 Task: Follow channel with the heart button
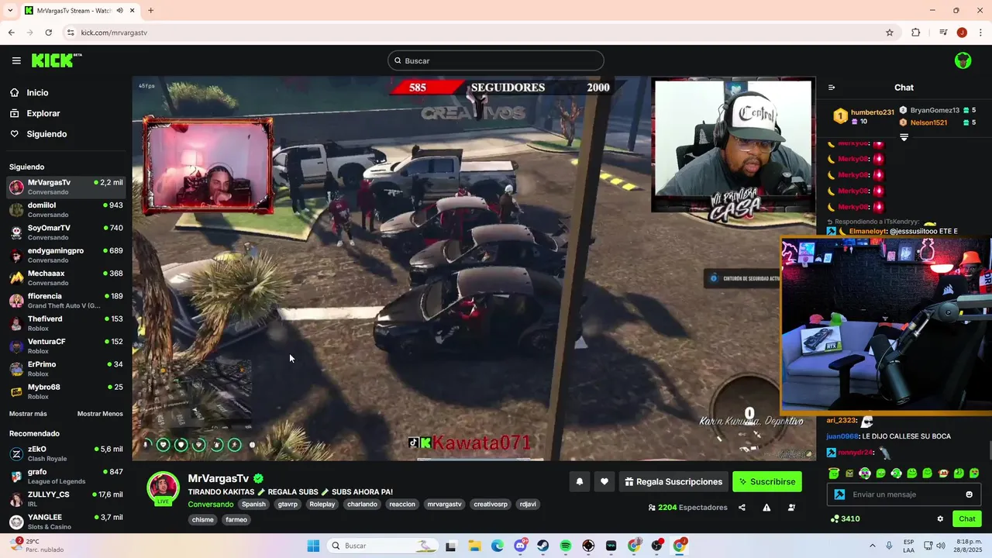click(604, 481)
